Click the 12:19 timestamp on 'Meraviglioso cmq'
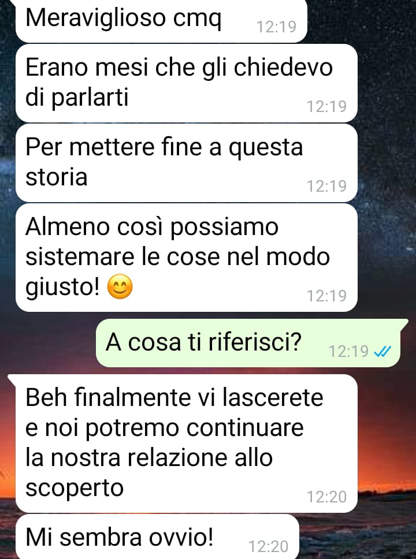Viewport: 416px width, 559px height. coord(277,27)
